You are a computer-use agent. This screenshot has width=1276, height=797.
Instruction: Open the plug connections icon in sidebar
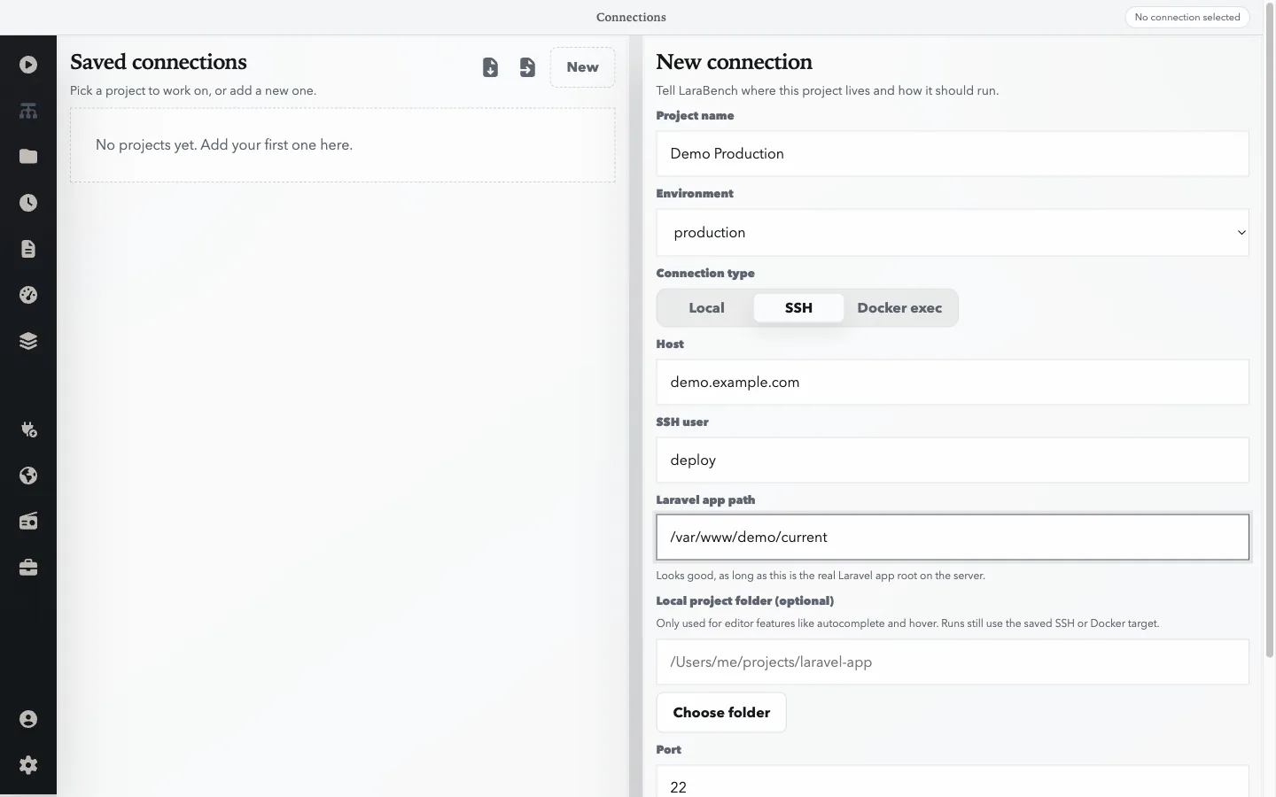click(x=28, y=429)
